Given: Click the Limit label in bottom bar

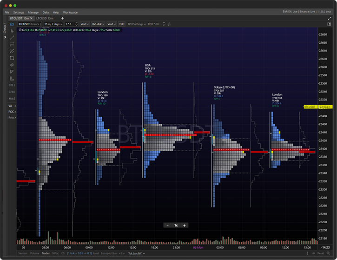Looking at the screenshot, I should pyautogui.click(x=96, y=253).
